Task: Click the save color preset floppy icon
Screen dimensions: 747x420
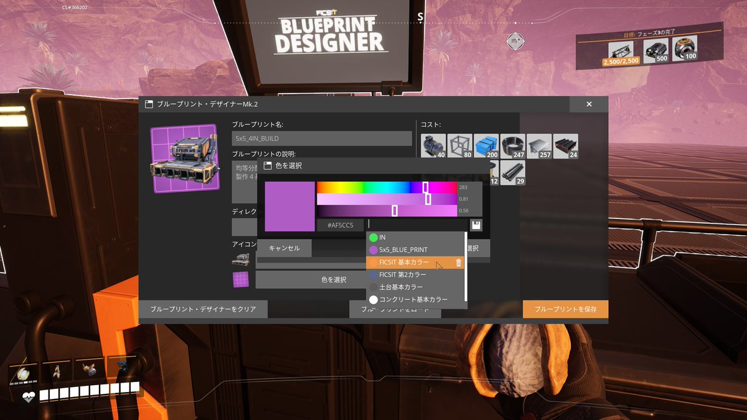Action: tap(476, 225)
